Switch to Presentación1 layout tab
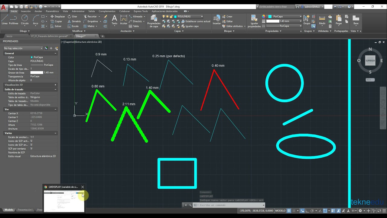This screenshot has height=218, width=387. [25, 210]
